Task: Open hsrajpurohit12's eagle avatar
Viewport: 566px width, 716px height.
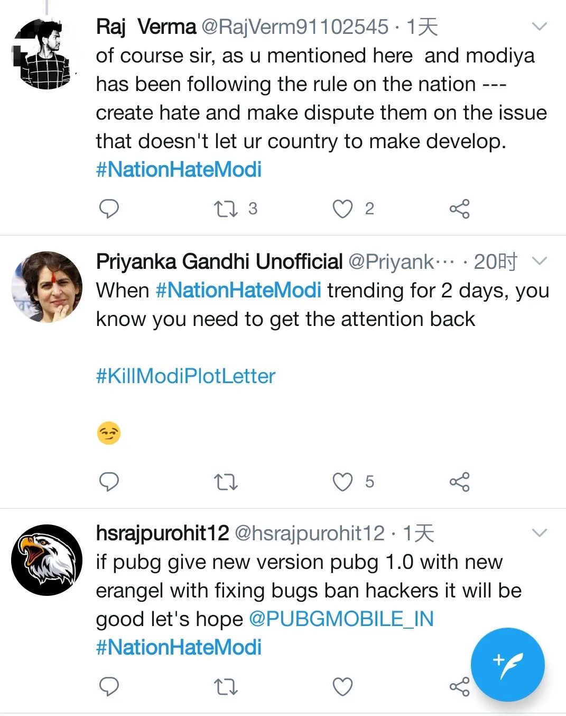Action: [47, 560]
